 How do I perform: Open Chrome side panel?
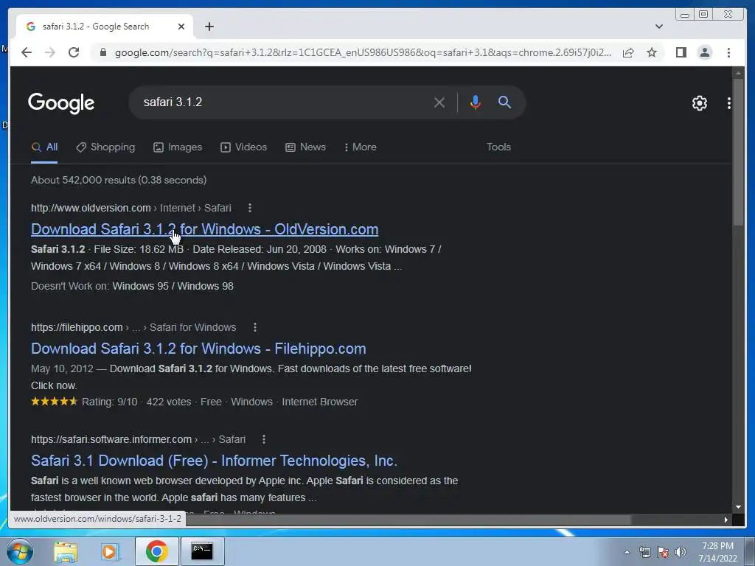pyautogui.click(x=681, y=52)
